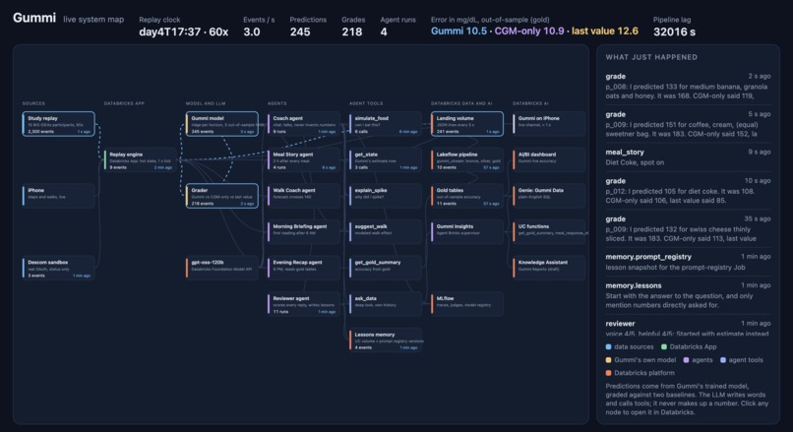Open the Meal Story agent node
The image size is (793, 432).
coord(303,159)
